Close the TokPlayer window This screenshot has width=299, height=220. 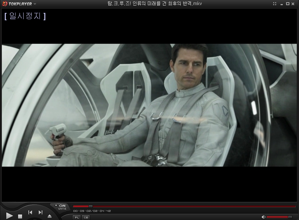[293, 4]
